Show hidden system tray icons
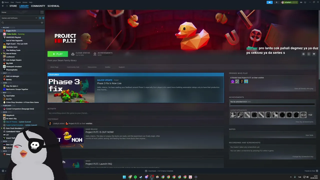The height and width of the screenshot is (180, 320). (291, 177)
